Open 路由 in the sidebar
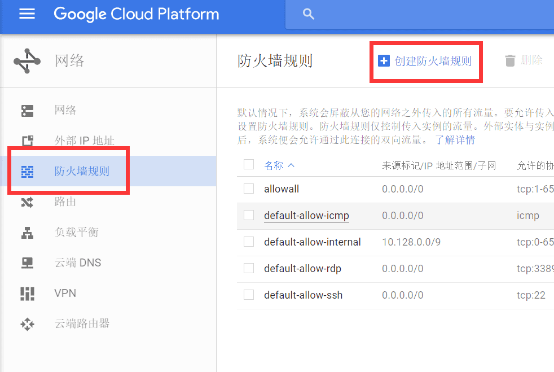554x372 pixels. [x=65, y=202]
